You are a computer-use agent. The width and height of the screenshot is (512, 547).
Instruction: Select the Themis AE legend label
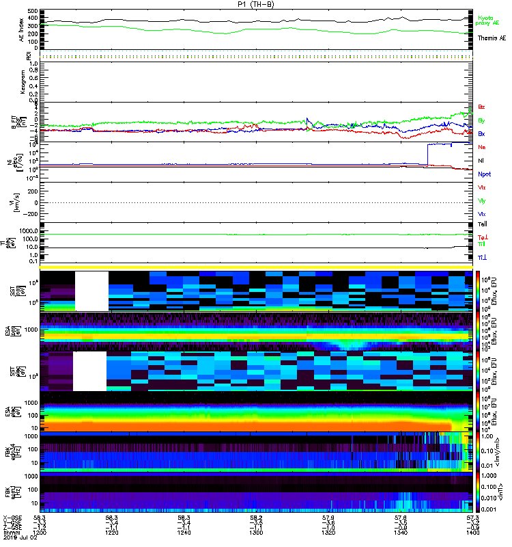point(492,38)
